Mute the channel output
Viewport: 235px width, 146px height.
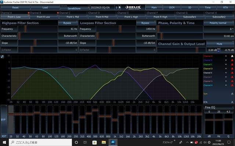coord(220,44)
